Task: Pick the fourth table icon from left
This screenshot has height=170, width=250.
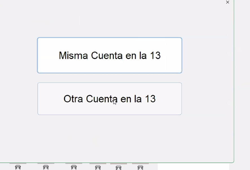Action: [x=98, y=167]
